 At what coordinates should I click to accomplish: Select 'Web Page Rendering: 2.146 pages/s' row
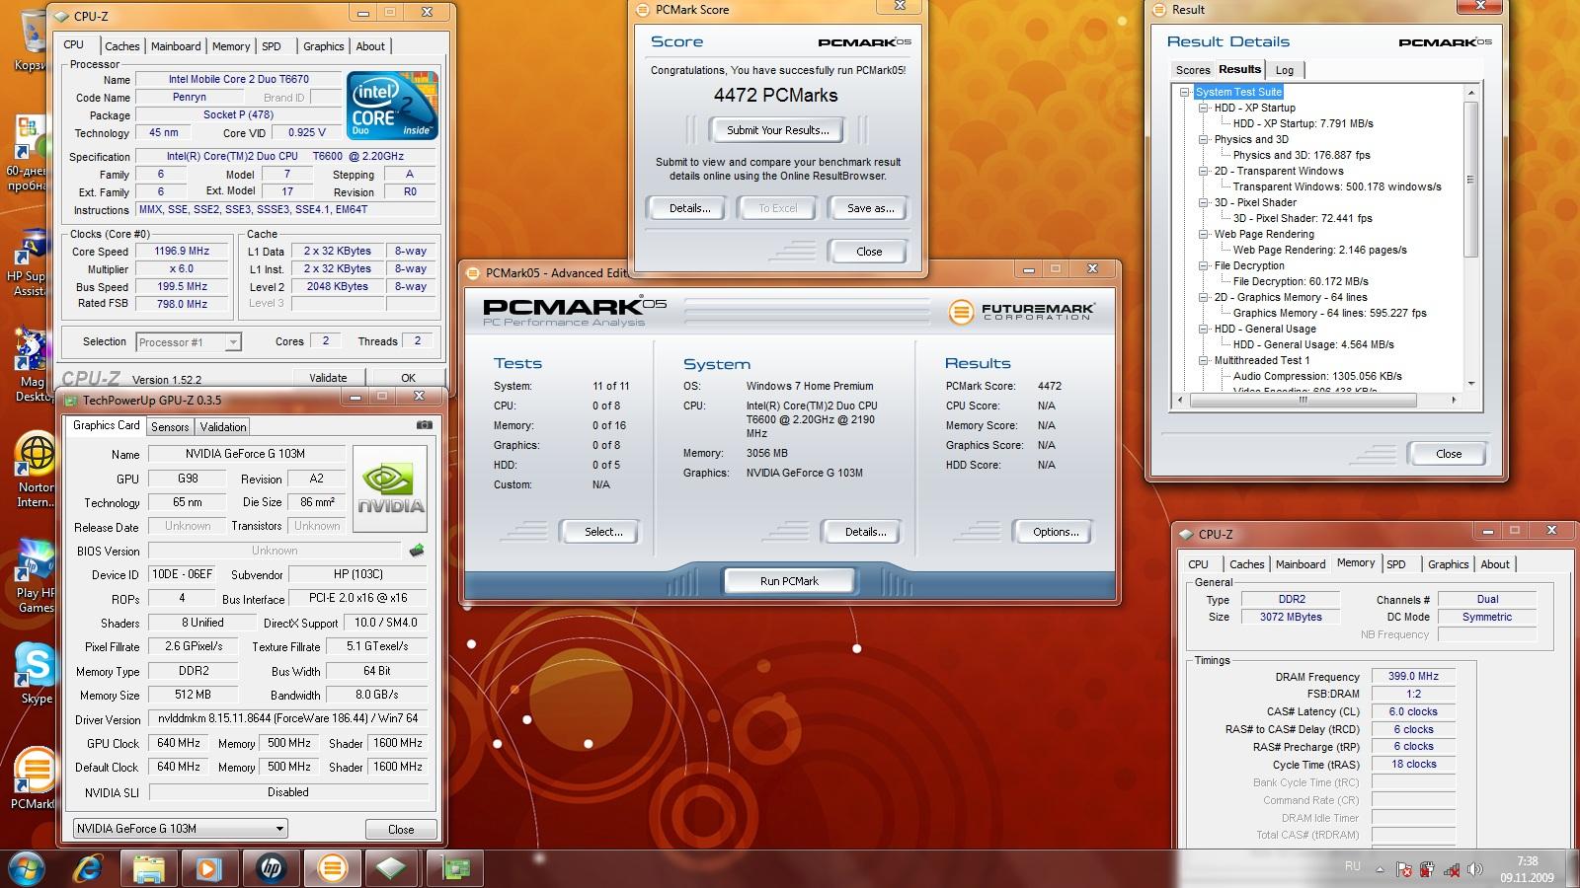(1319, 250)
